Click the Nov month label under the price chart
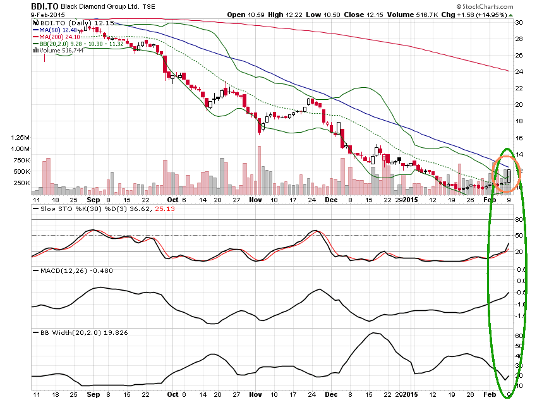 [x=255, y=200]
